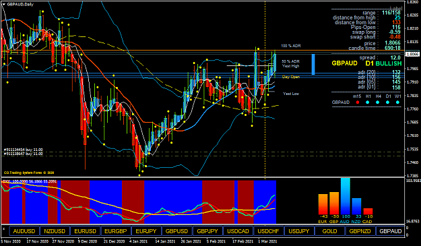Select the USDCAD symbol button
The width and height of the screenshot is (421, 246).
pyautogui.click(x=238, y=231)
